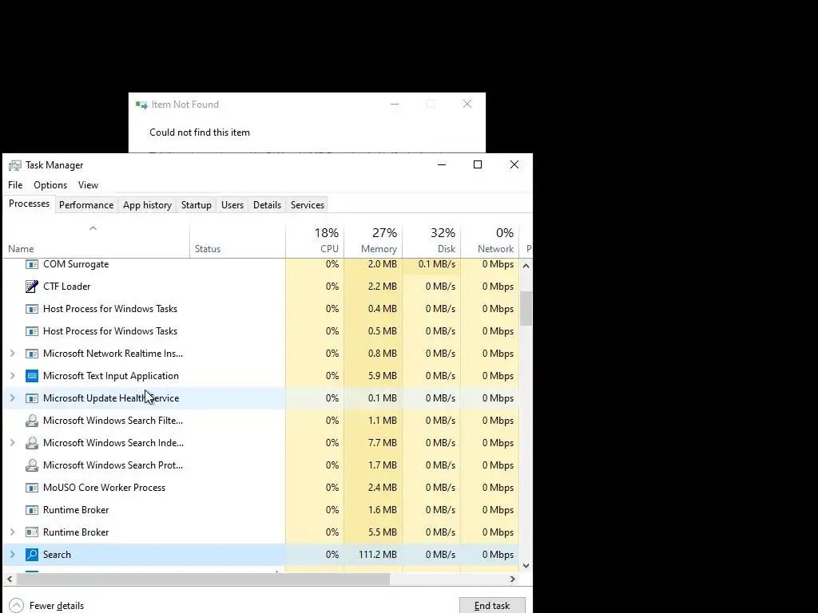The image size is (818, 613).
Task: Click the Fewer details arrow icon
Action: coord(16,605)
